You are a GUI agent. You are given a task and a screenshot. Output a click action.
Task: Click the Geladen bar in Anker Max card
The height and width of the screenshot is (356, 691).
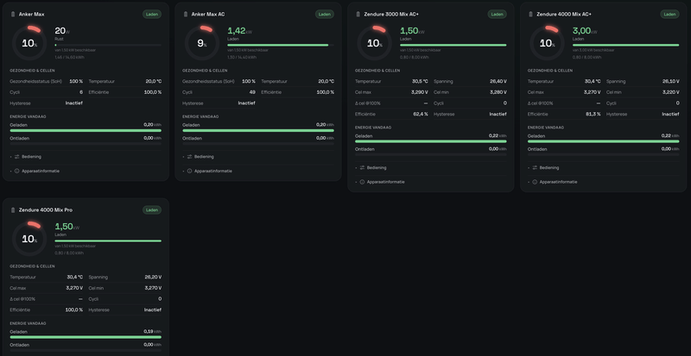pyautogui.click(x=86, y=130)
